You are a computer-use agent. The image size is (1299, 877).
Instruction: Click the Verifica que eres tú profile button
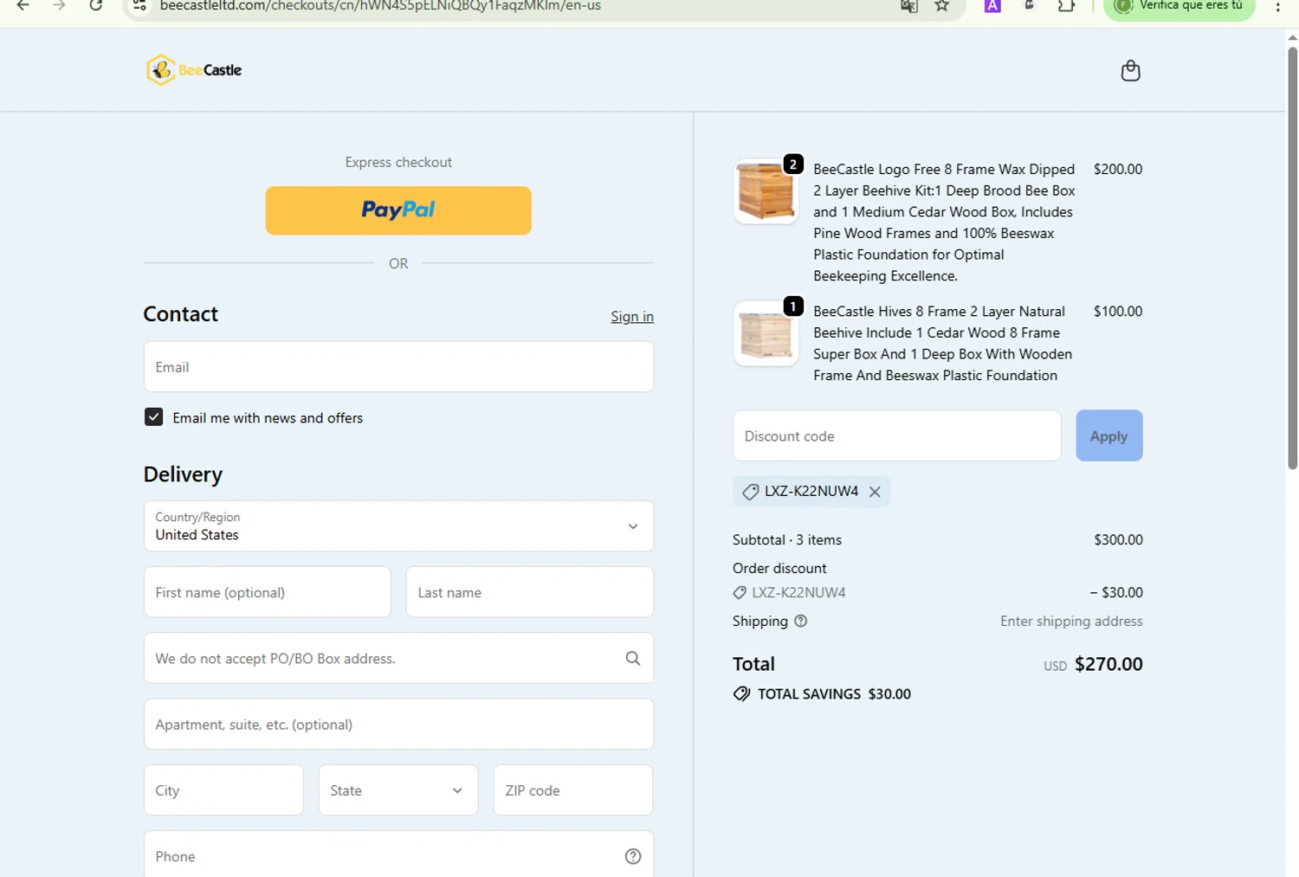pyautogui.click(x=1179, y=7)
